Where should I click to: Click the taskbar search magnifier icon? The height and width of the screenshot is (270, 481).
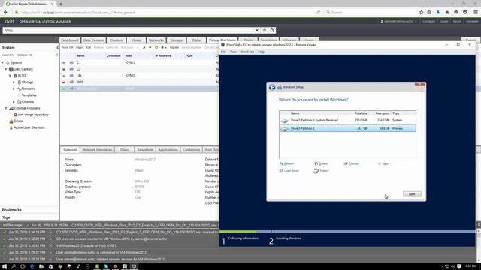pyautogui.click(x=14, y=266)
